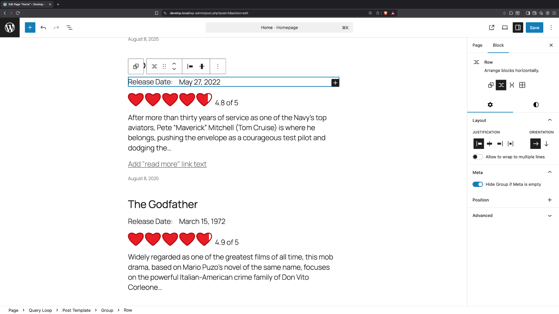
Task: Collapse the Meta panel
Action: pyautogui.click(x=513, y=172)
